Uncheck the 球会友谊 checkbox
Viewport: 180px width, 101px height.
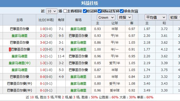(122, 11)
